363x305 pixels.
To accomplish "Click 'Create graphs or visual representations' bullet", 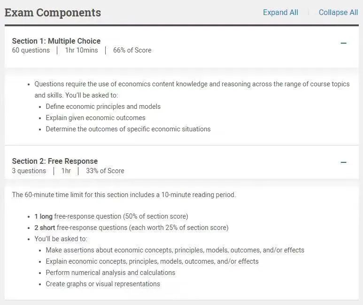I will [x=103, y=284].
